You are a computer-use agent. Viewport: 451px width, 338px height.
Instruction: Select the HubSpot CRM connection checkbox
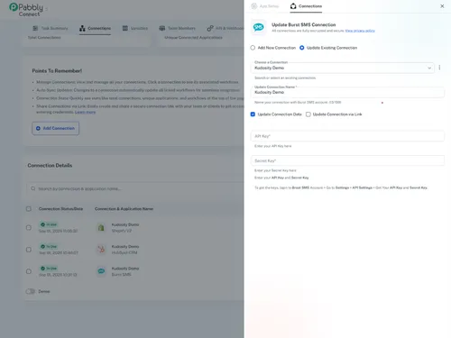[x=29, y=250]
